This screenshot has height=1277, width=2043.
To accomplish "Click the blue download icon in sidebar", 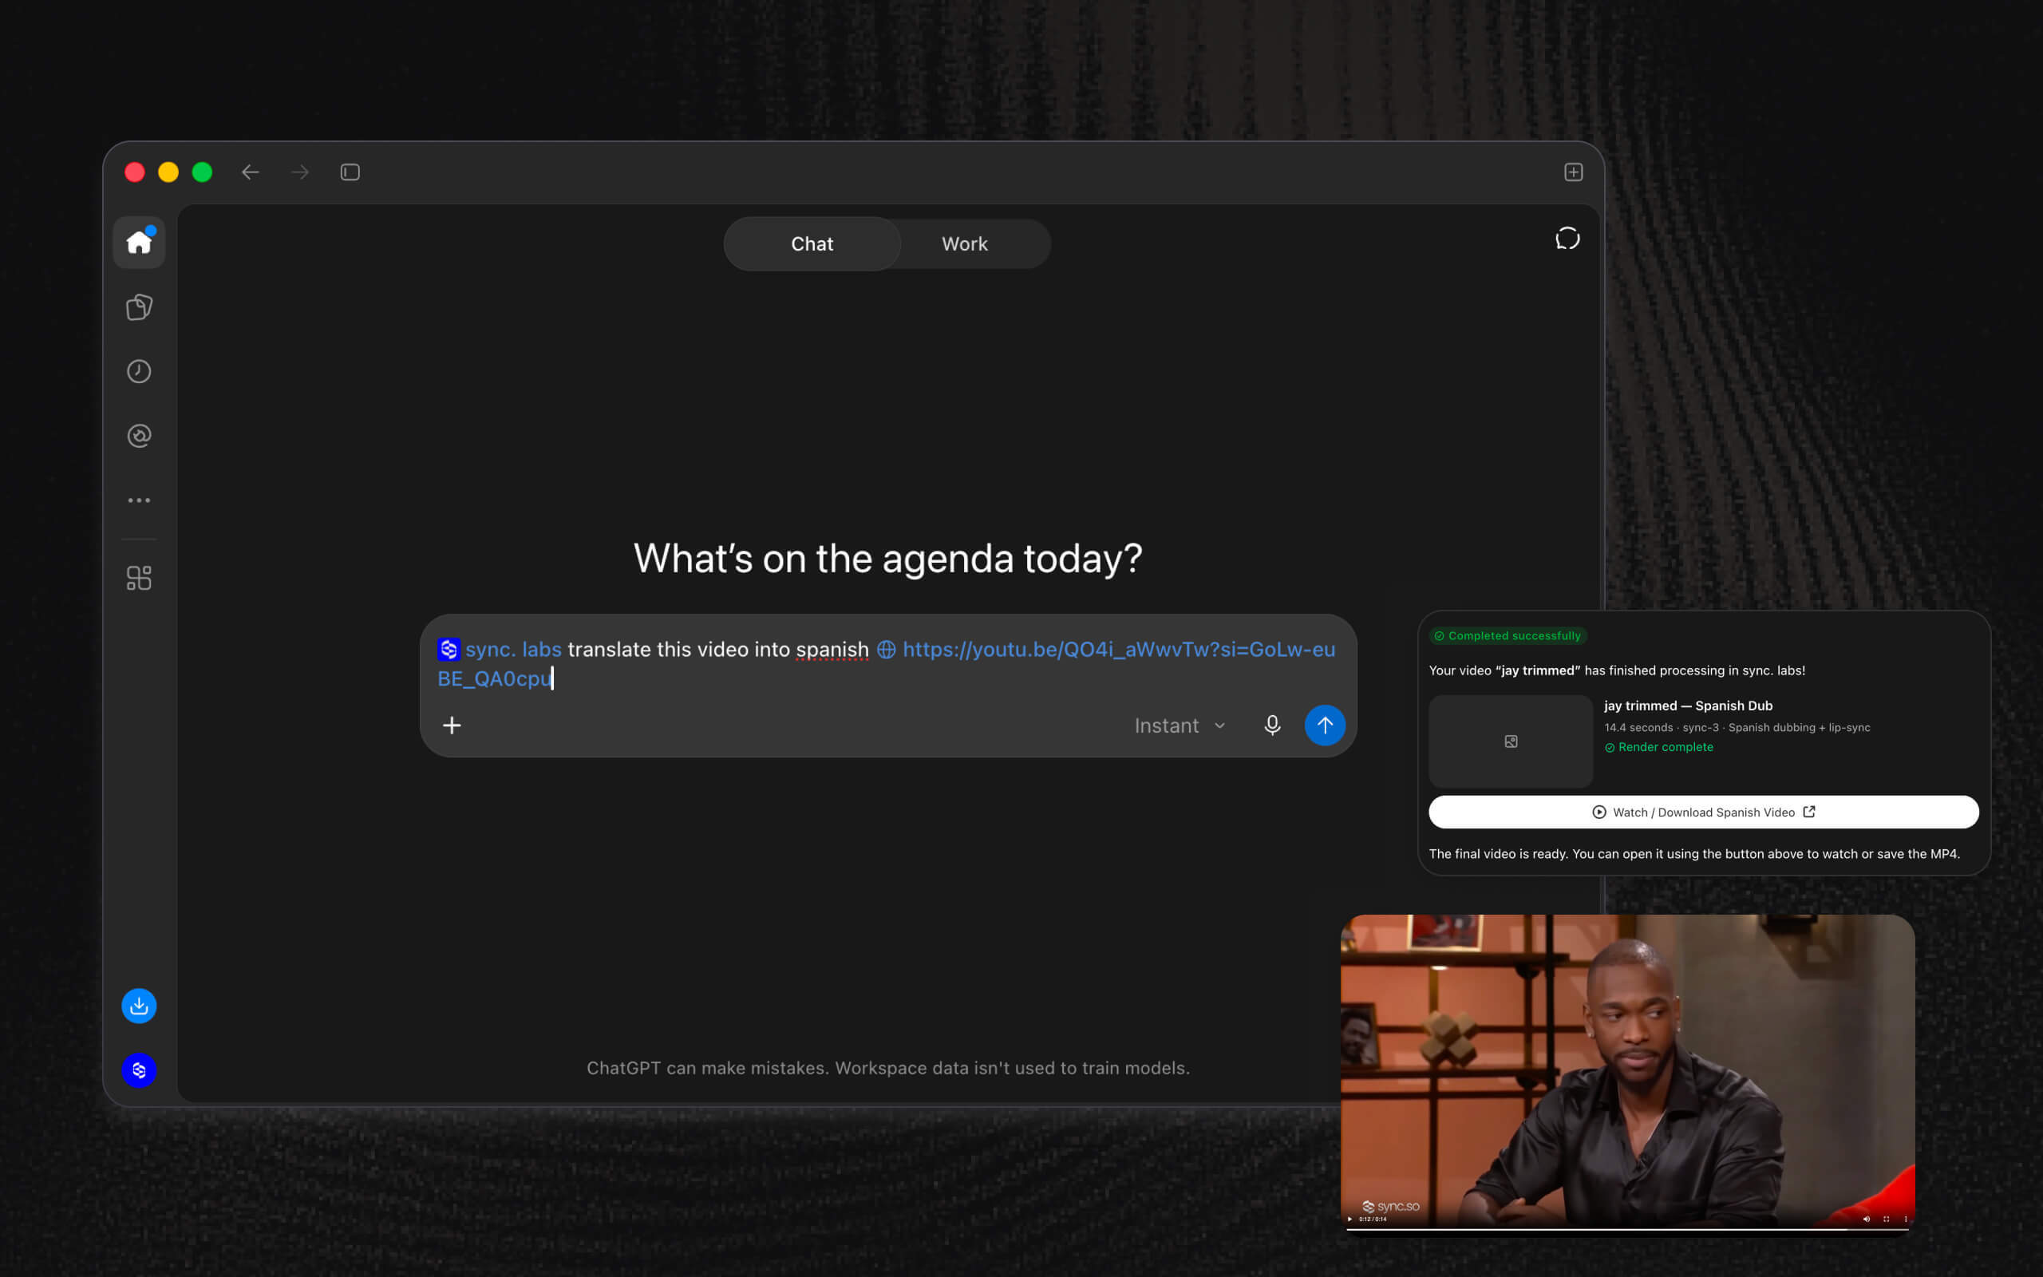I will pos(140,1006).
